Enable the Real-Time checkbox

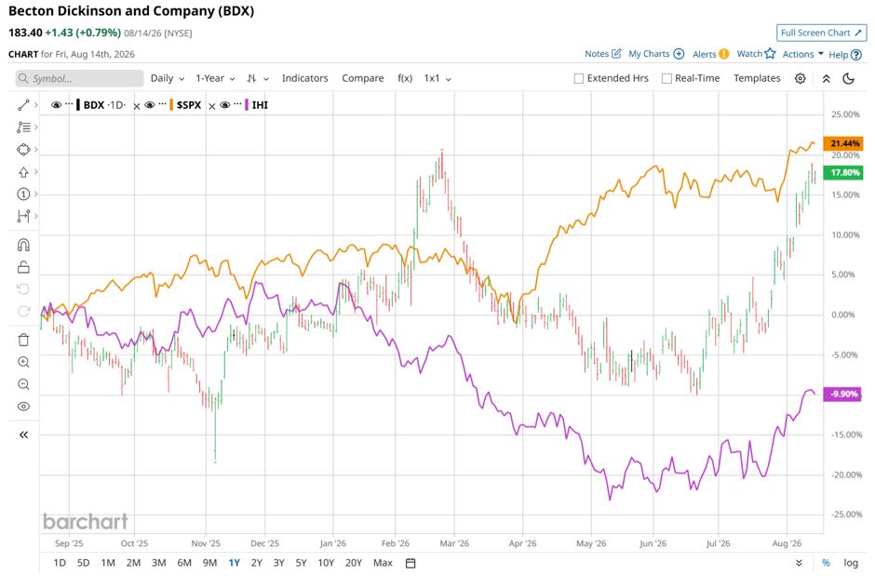[666, 78]
